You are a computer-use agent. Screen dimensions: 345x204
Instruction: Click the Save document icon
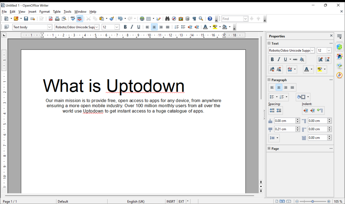point(26,19)
